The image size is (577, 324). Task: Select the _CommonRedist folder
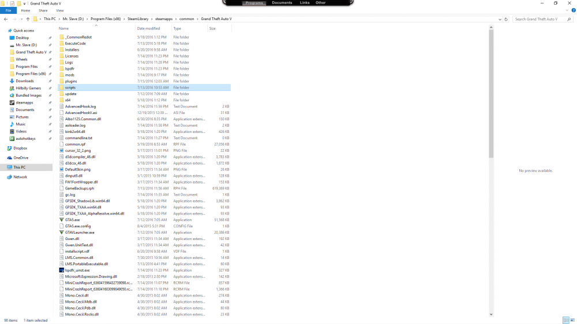[x=78, y=37]
